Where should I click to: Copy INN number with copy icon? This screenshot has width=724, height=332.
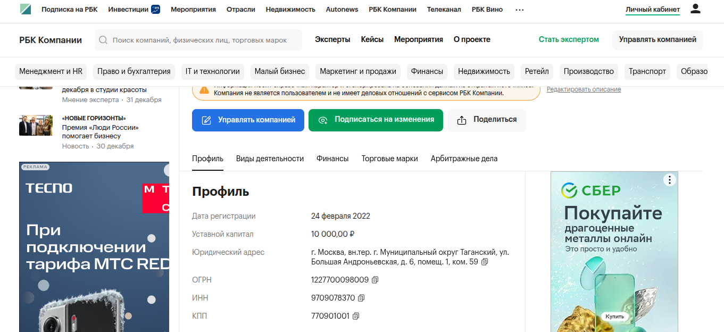click(x=361, y=298)
